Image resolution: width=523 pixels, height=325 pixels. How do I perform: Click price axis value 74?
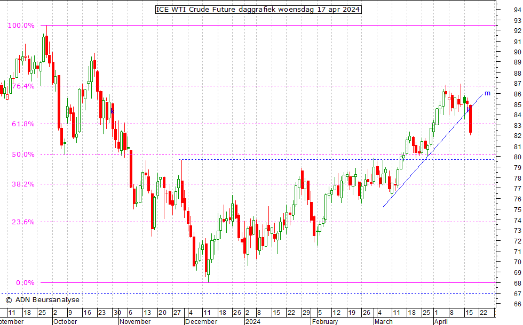click(x=517, y=221)
